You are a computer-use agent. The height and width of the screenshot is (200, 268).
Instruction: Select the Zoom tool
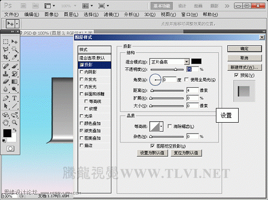(14, 122)
